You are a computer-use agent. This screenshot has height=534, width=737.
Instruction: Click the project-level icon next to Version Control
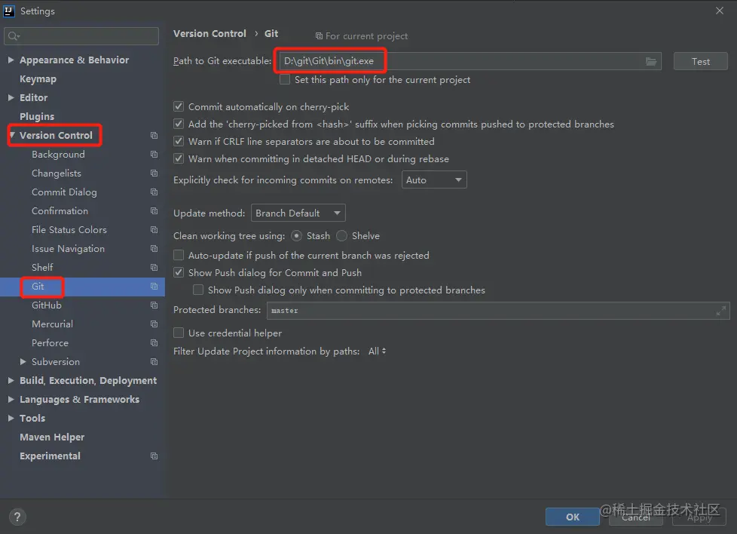154,136
